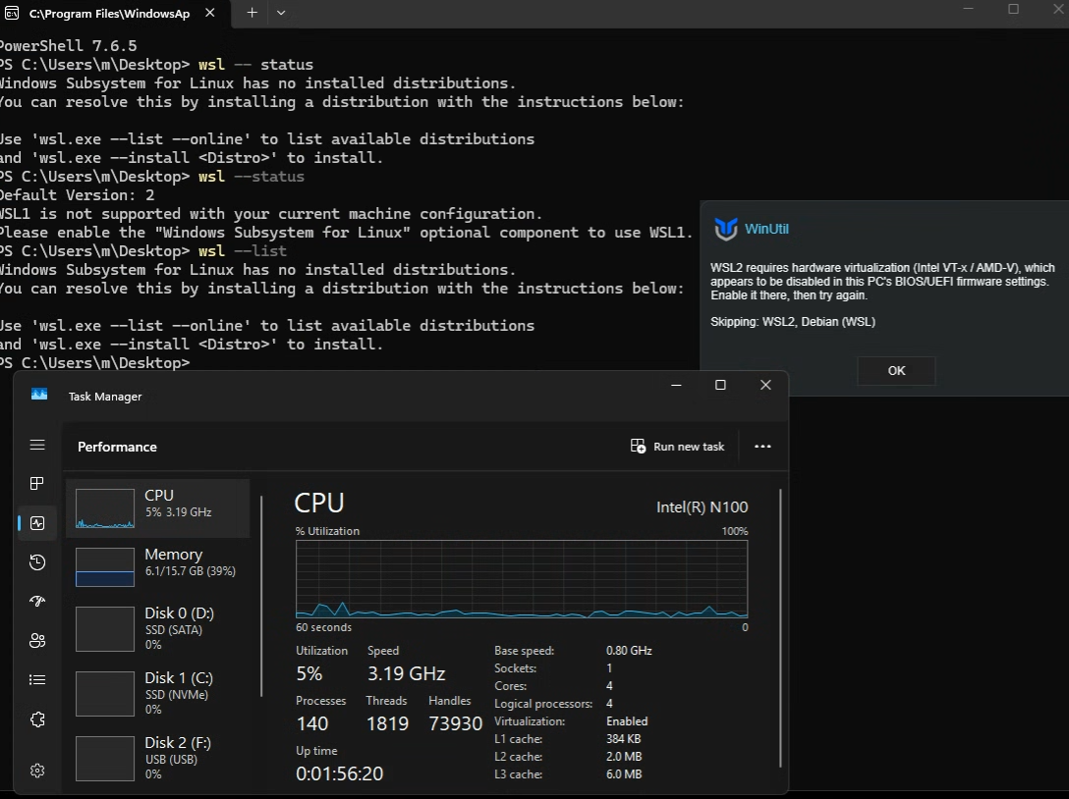Open the terminal new-tab dropdown chevron

281,12
